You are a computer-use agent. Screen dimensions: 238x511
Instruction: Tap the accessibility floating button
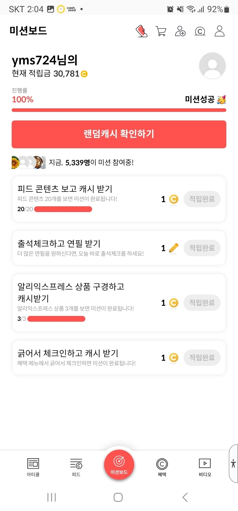point(233,463)
